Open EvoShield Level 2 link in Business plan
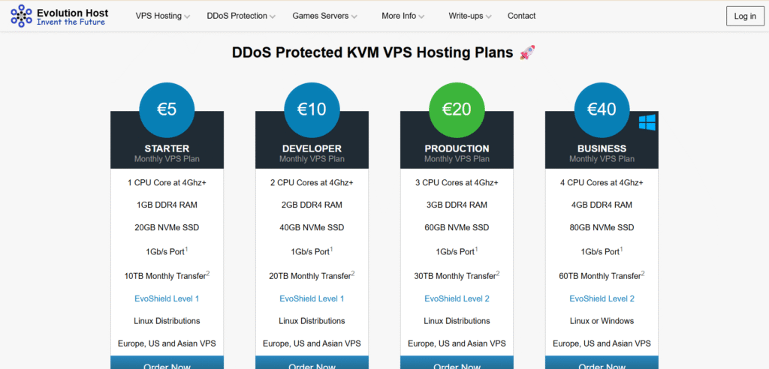 point(602,298)
